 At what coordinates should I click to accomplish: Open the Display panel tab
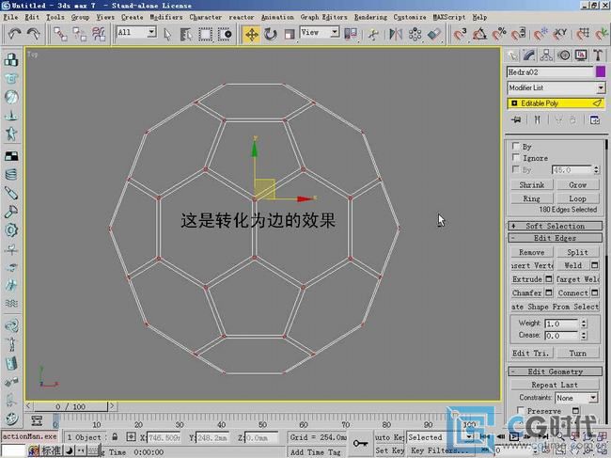pyautogui.click(x=581, y=55)
